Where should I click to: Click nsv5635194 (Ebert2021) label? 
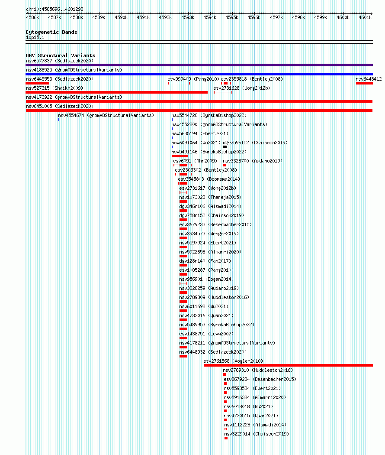coord(200,133)
